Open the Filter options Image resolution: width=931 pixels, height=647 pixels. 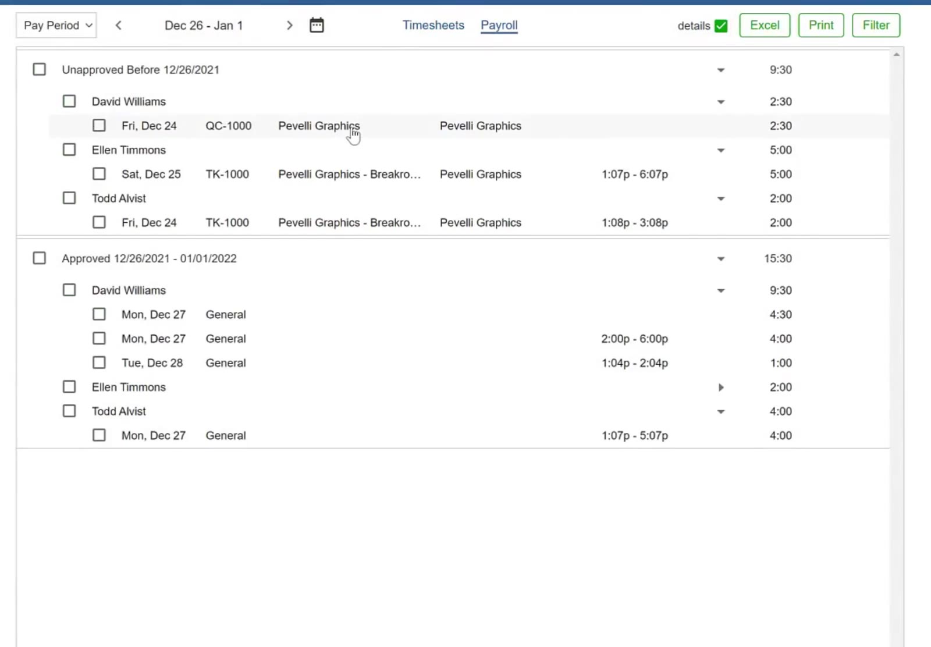click(x=876, y=25)
